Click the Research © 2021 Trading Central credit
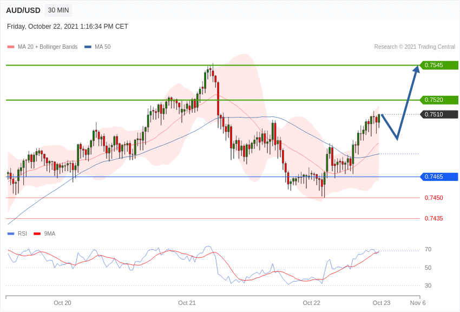This screenshot has width=460, height=312. pos(415,47)
